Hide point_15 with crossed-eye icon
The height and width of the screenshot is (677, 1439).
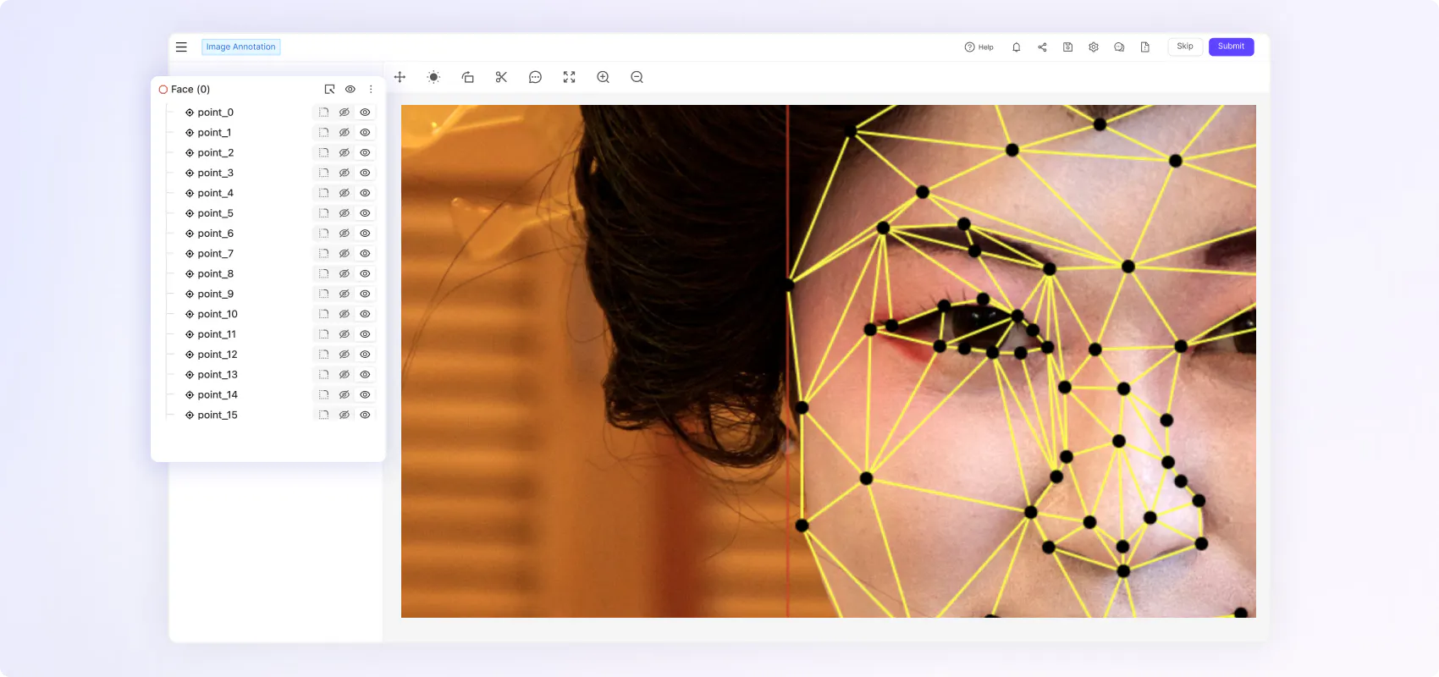345,415
